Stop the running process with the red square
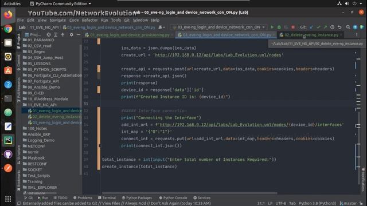This screenshot has height=206, width=367. 293,27
